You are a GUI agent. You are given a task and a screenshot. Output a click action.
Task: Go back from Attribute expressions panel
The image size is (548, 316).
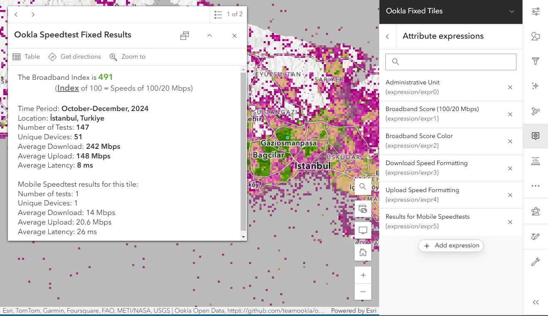pyautogui.click(x=388, y=36)
